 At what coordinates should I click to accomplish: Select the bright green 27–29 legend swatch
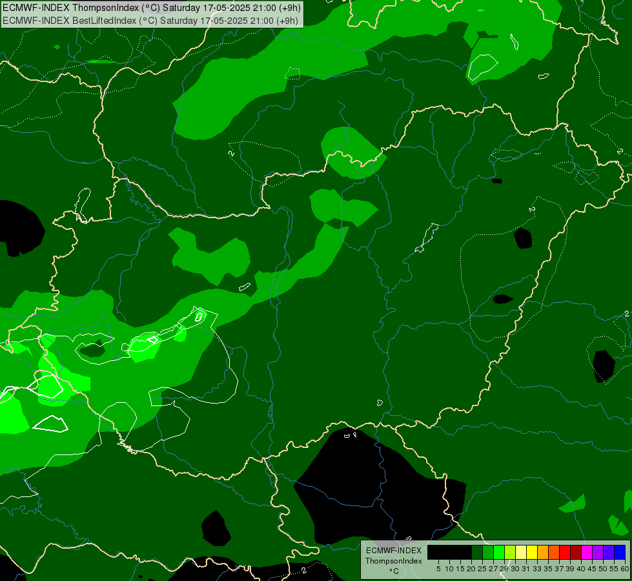499,553
